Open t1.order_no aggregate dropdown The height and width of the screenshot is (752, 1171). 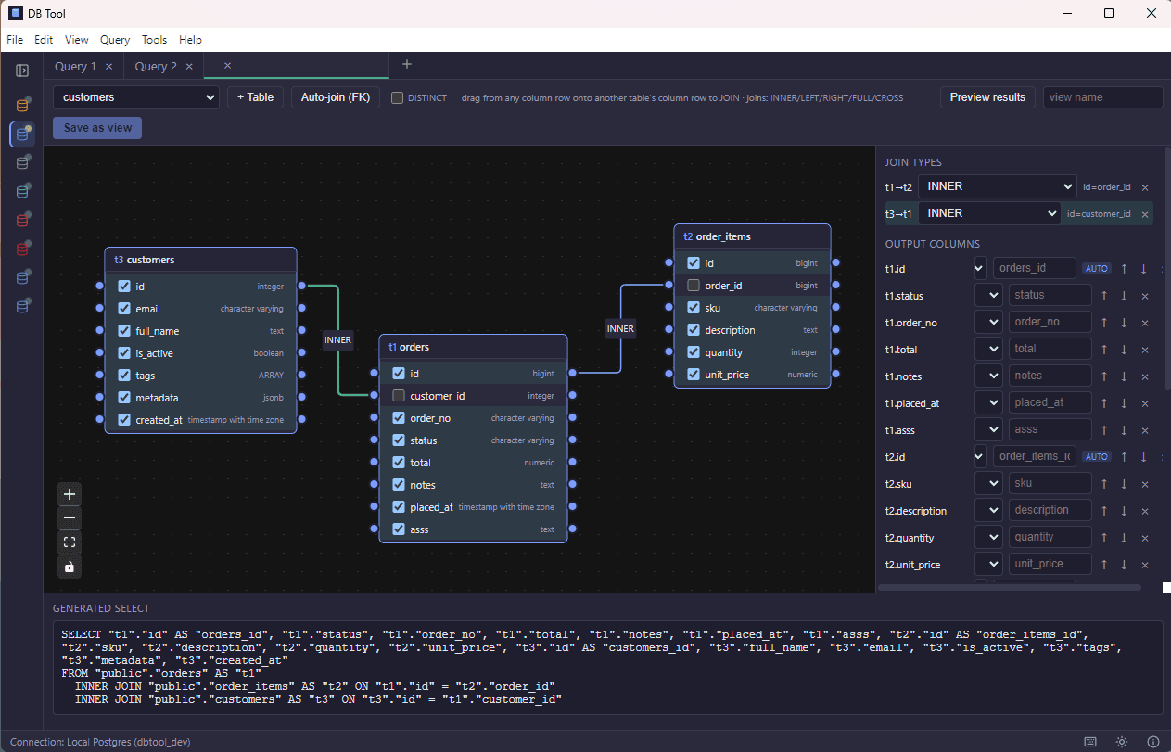tap(989, 323)
